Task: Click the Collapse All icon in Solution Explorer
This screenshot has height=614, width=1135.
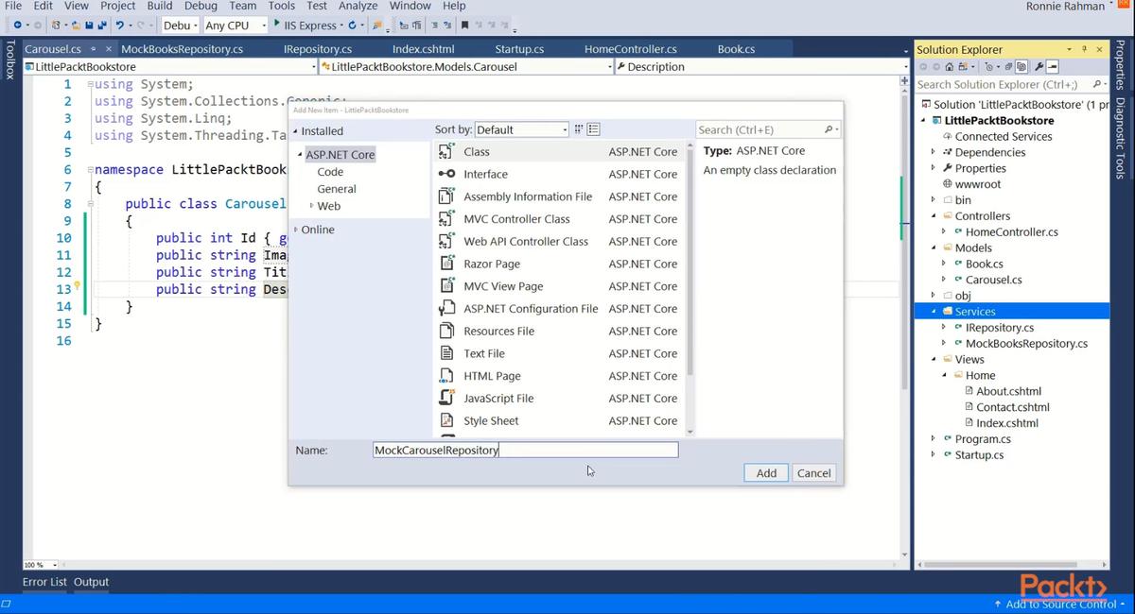Action: pyautogui.click(x=1008, y=67)
